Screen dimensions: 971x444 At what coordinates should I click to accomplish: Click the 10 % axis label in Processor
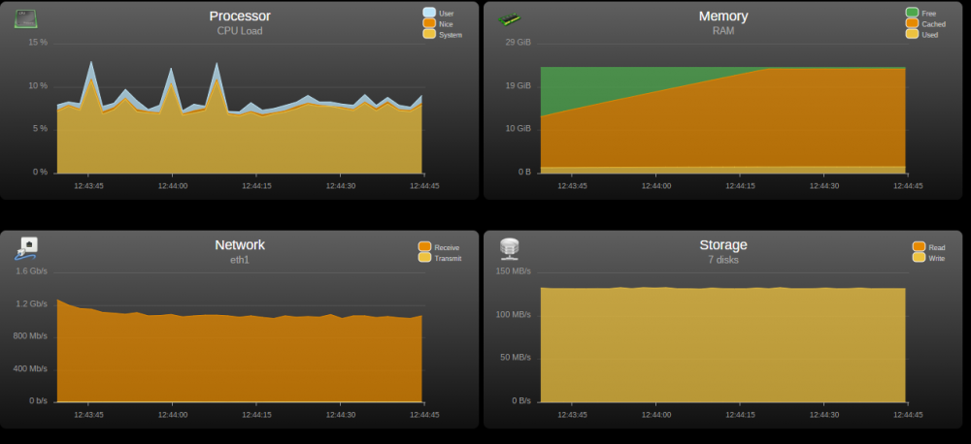pos(38,86)
